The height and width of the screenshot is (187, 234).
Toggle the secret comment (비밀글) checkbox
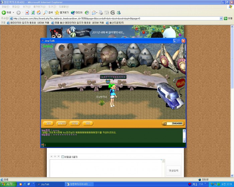[63, 156]
